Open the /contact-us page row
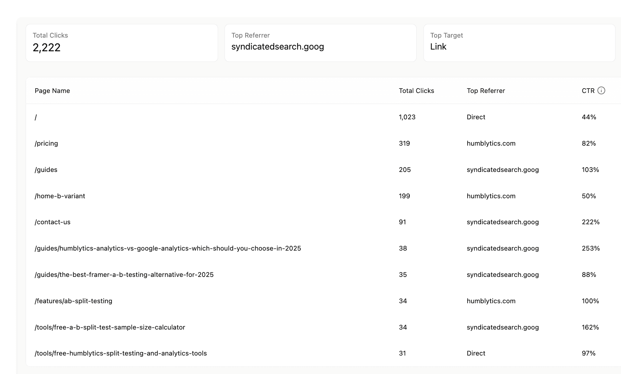This screenshot has width=621, height=374. tap(324, 222)
